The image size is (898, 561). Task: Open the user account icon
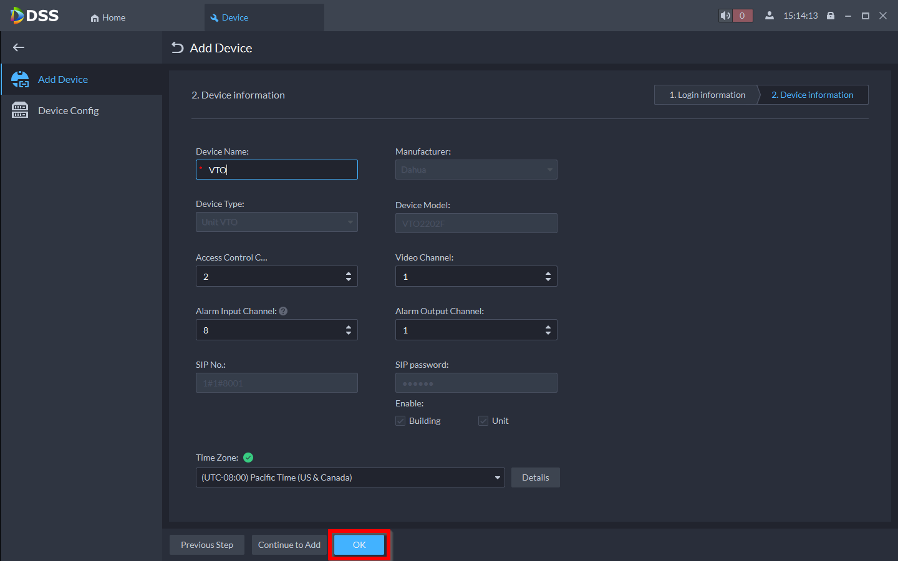[x=770, y=16]
